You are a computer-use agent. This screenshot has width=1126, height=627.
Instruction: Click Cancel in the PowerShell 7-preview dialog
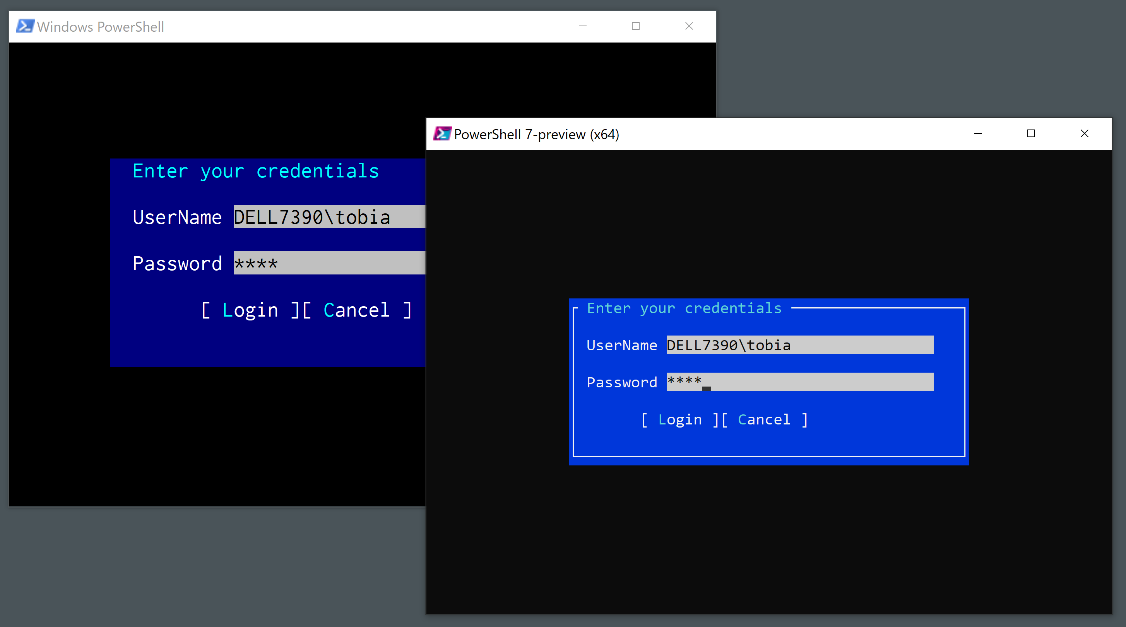pos(764,419)
